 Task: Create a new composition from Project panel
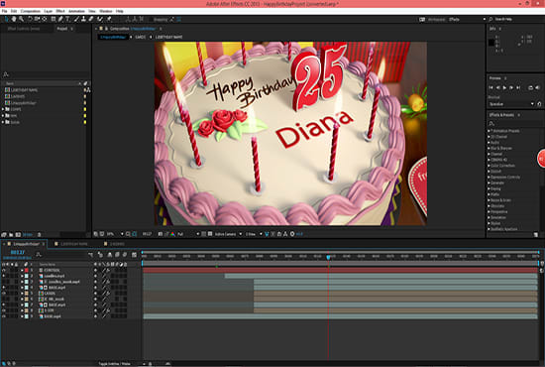[18, 234]
